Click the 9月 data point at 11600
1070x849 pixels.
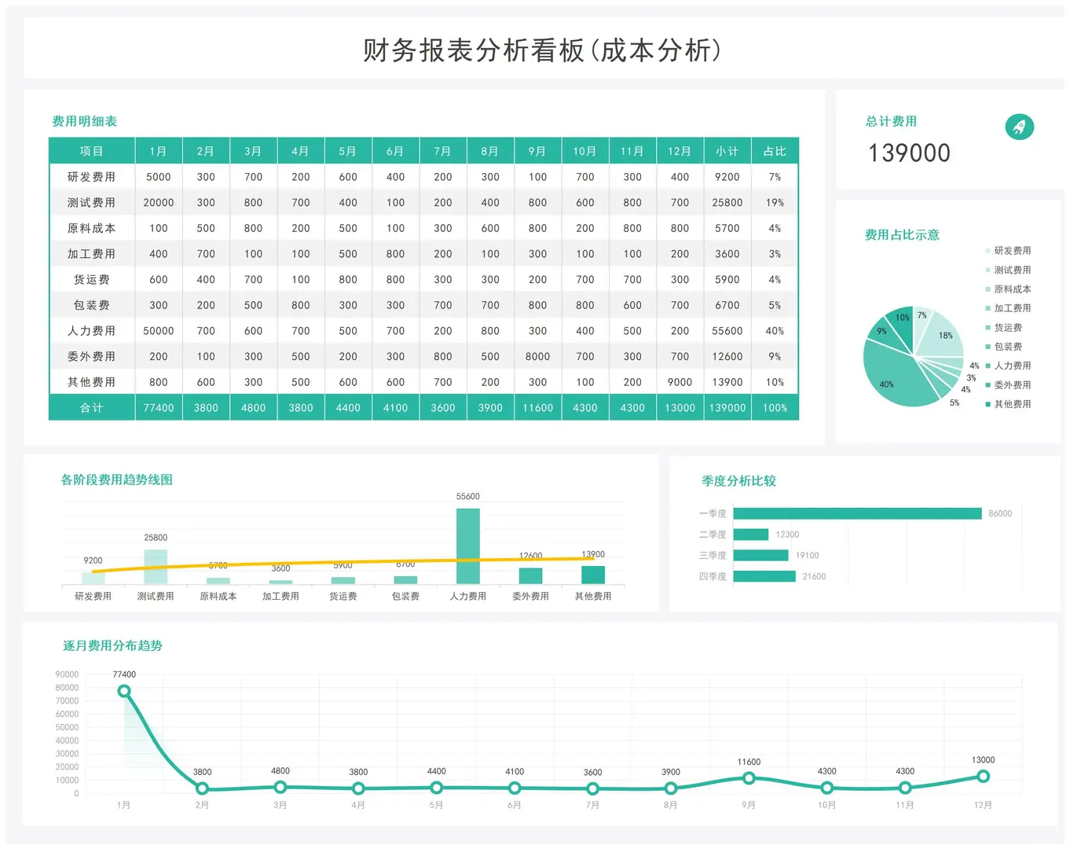(x=749, y=778)
